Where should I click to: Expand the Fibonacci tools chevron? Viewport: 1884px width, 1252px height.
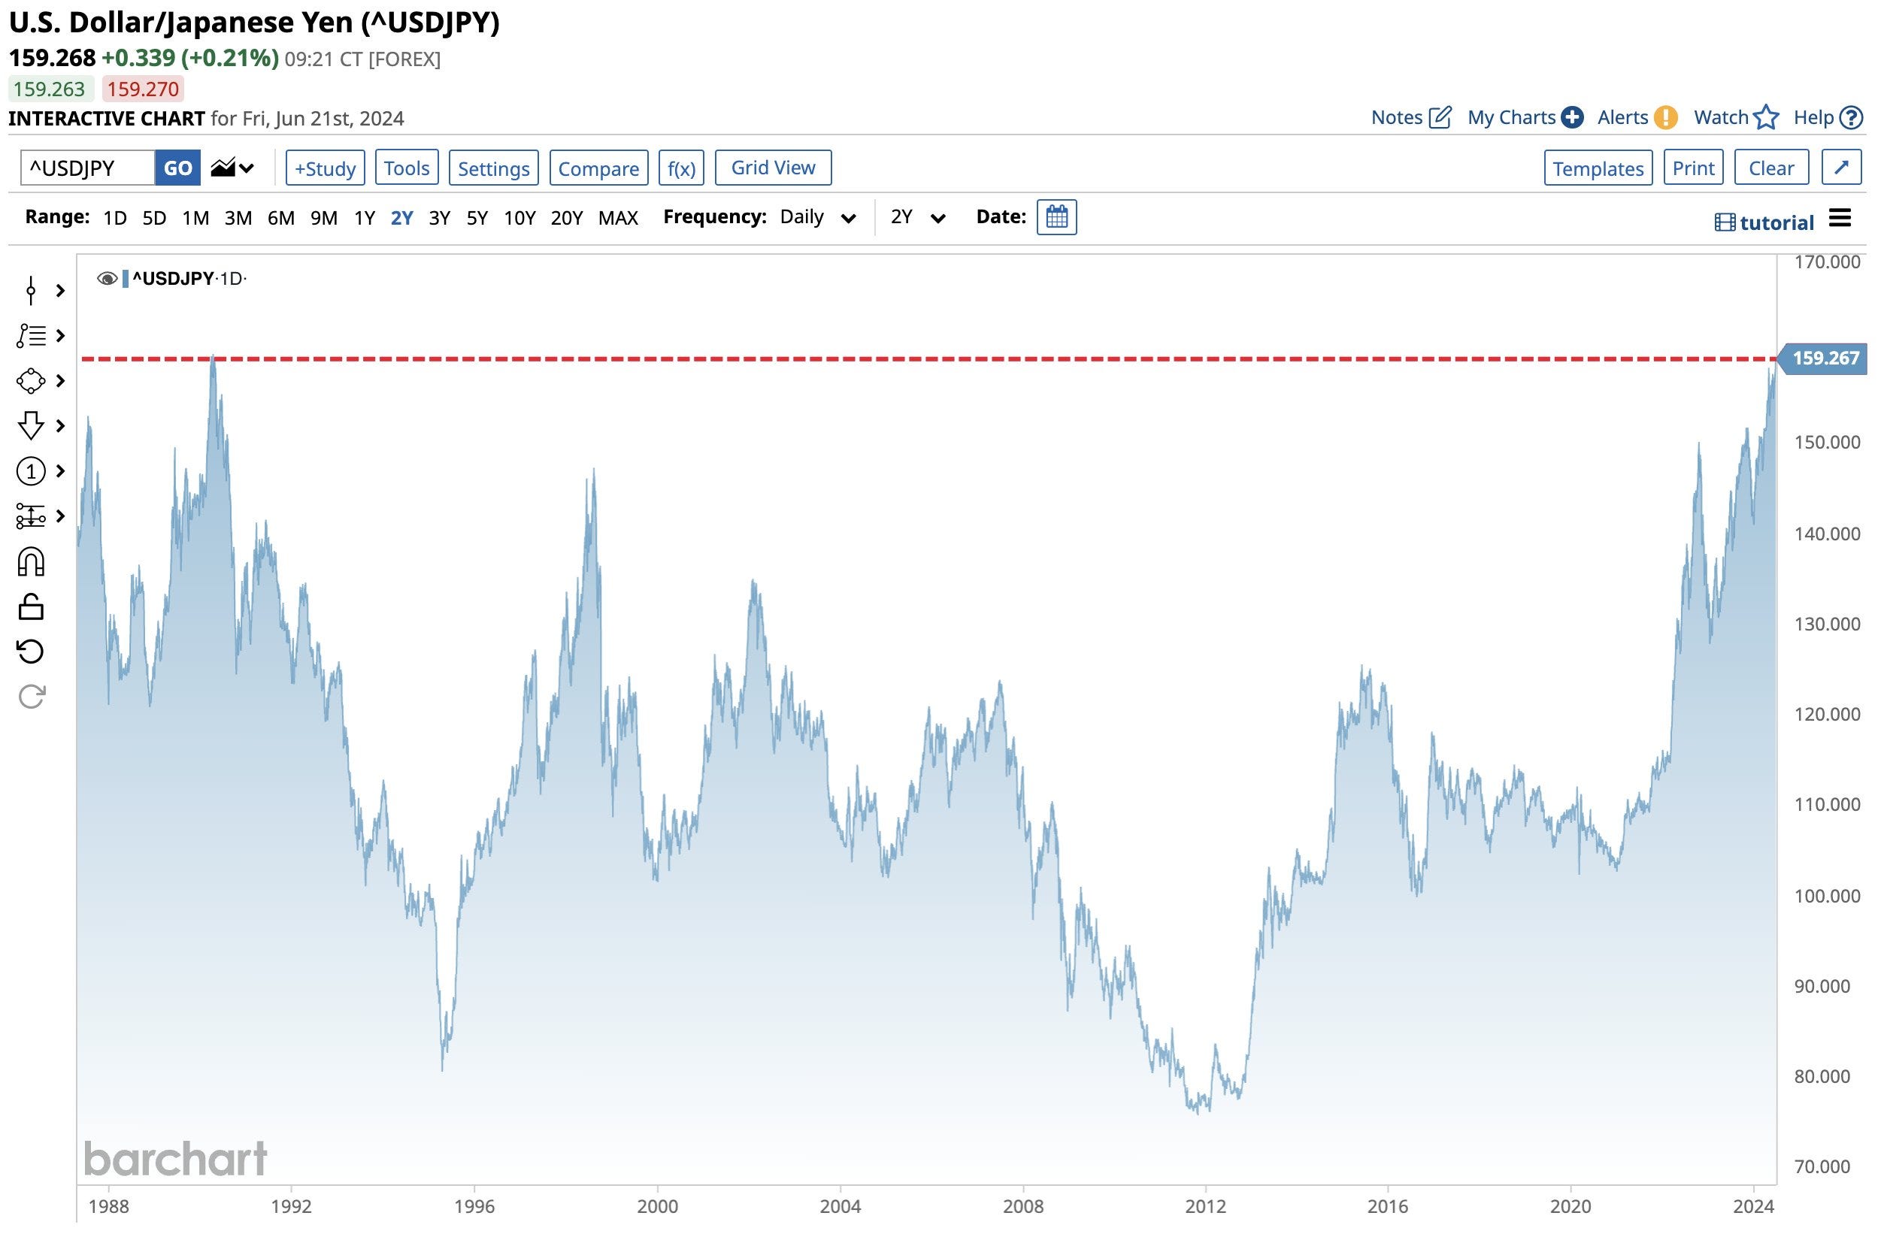point(60,336)
